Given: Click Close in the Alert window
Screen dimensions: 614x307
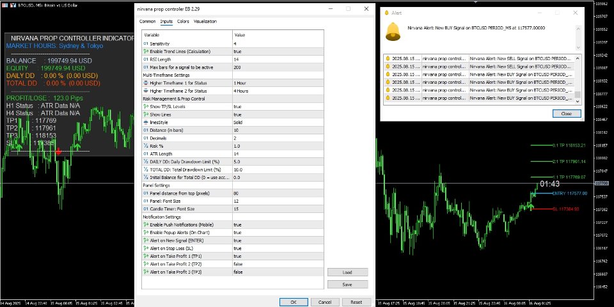Looking at the screenshot, I should click(x=567, y=114).
